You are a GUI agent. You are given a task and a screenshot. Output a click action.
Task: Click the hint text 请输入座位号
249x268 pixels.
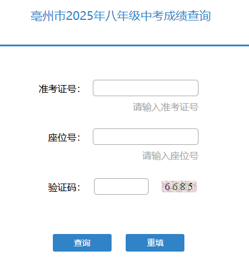170,156
